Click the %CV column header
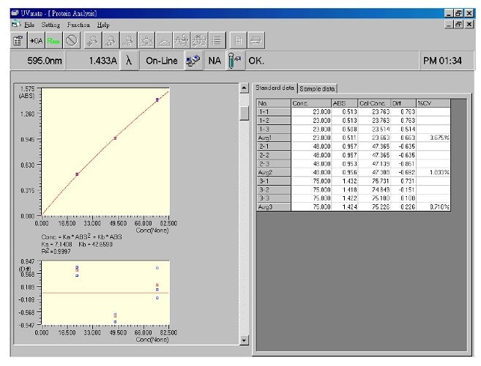The height and width of the screenshot is (366, 481). (433, 103)
